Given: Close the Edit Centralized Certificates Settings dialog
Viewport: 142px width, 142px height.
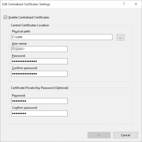Looking at the screenshot, I should coord(136,4).
